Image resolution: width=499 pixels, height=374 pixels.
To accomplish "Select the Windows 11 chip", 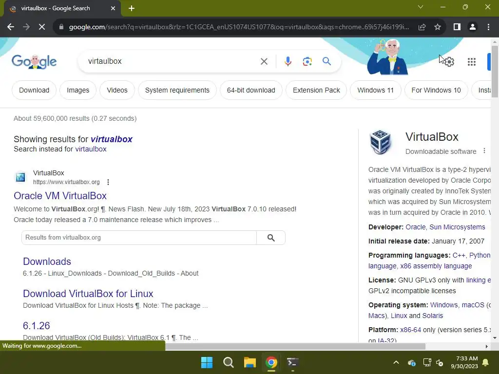I will (376, 90).
